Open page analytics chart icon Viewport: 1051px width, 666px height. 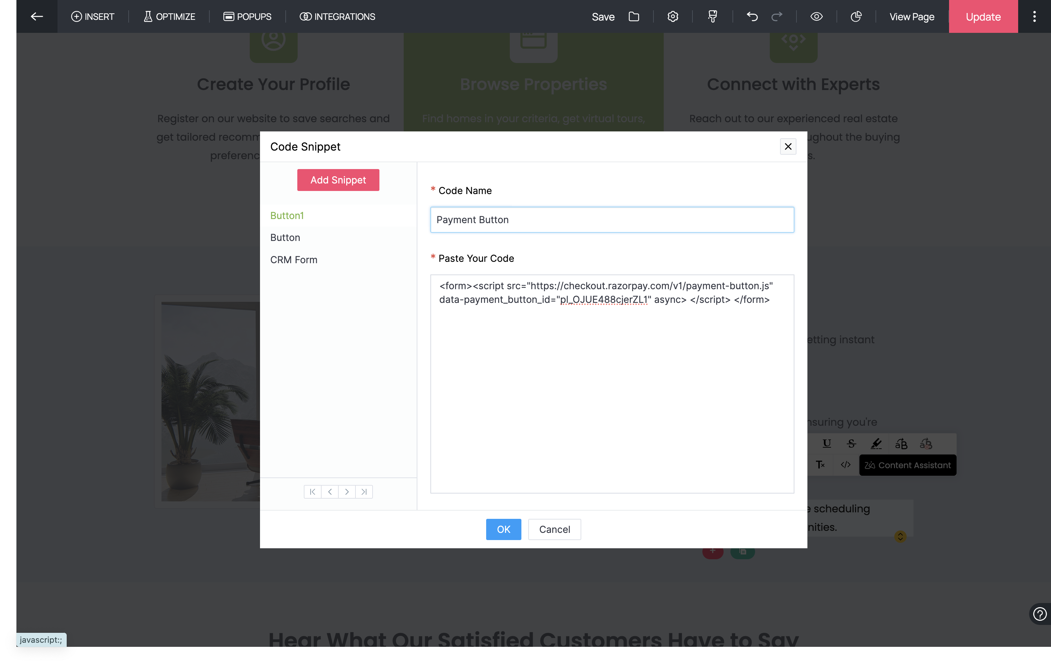(x=856, y=16)
